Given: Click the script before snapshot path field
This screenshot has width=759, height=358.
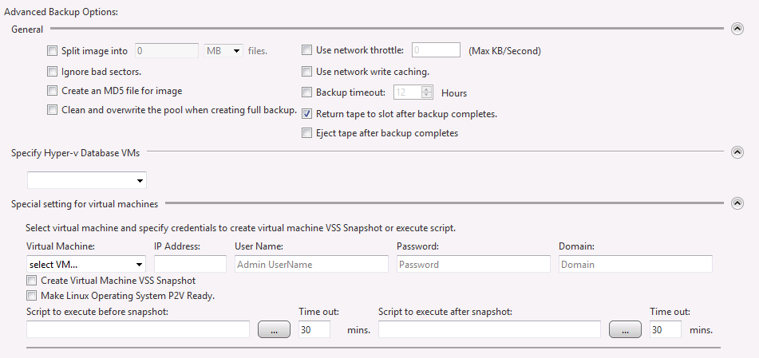Looking at the screenshot, I should [x=138, y=329].
